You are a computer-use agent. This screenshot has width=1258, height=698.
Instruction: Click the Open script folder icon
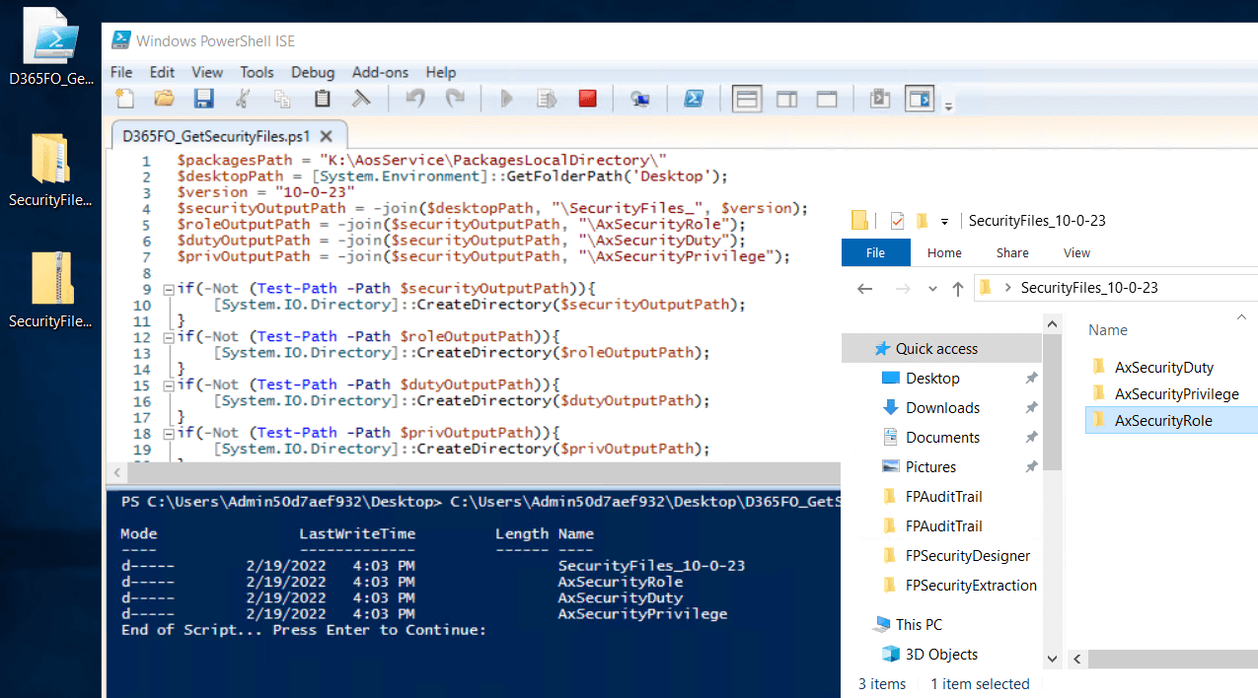[x=164, y=99]
